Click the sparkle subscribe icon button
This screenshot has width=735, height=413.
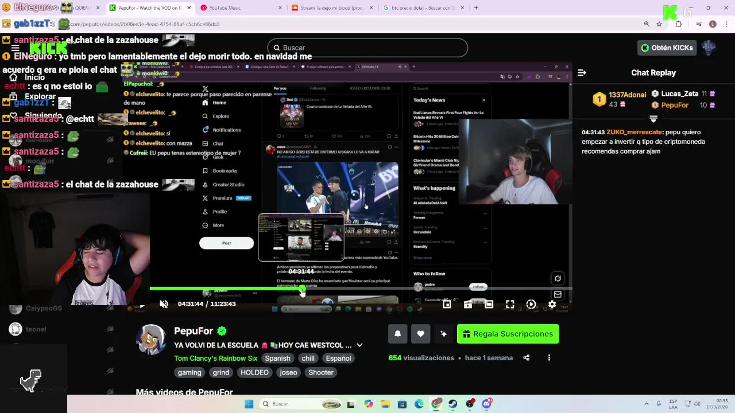pyautogui.click(x=443, y=334)
